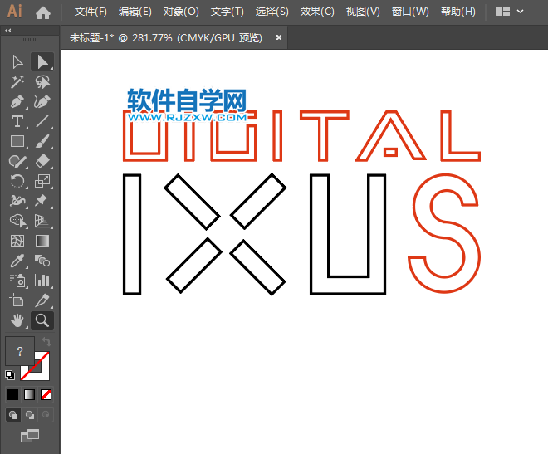548x454 pixels.
Task: Open the 文字(T) menu
Action: pos(228,12)
